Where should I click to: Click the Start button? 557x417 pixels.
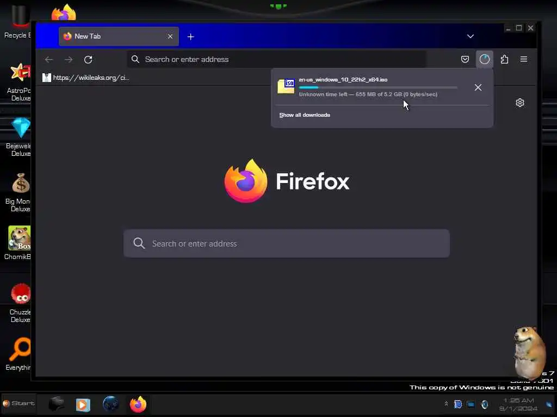click(x=18, y=403)
